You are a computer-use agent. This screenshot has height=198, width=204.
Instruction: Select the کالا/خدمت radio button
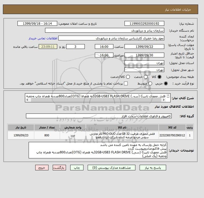pos(128,77)
